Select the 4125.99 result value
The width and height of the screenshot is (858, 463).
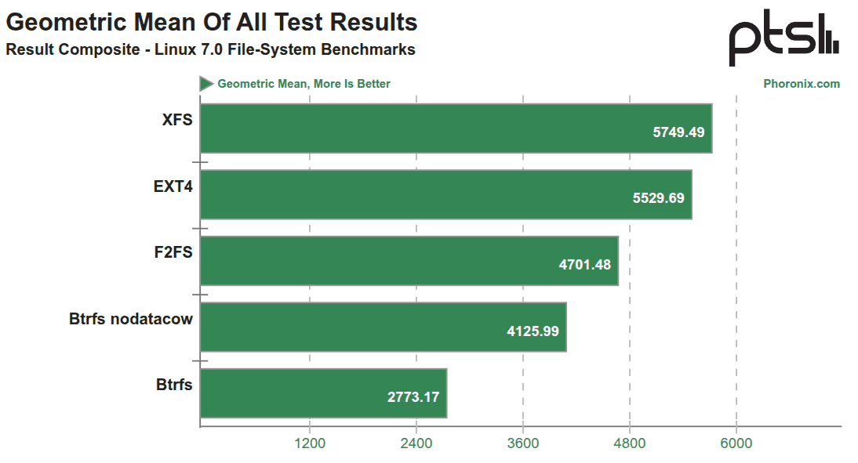click(x=533, y=331)
